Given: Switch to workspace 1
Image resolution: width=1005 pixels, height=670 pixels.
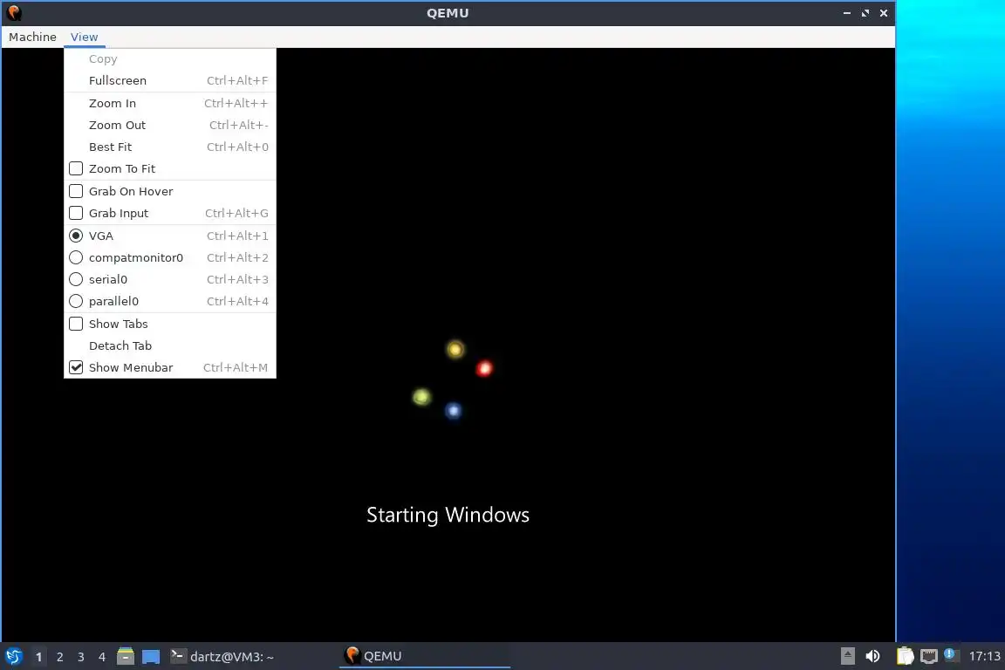Looking at the screenshot, I should 39,657.
